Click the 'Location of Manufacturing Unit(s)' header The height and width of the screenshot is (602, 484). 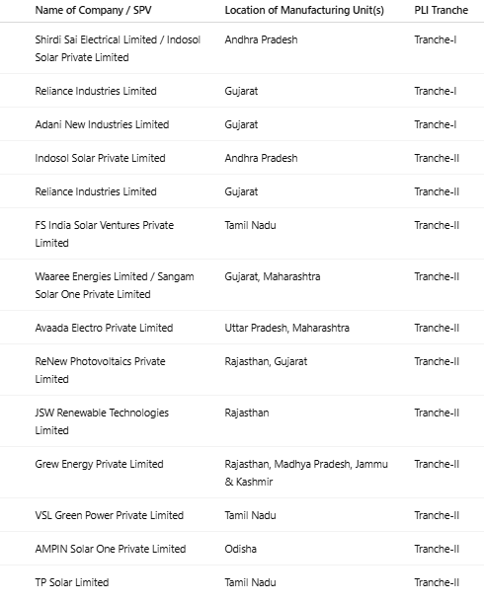pyautogui.click(x=304, y=11)
